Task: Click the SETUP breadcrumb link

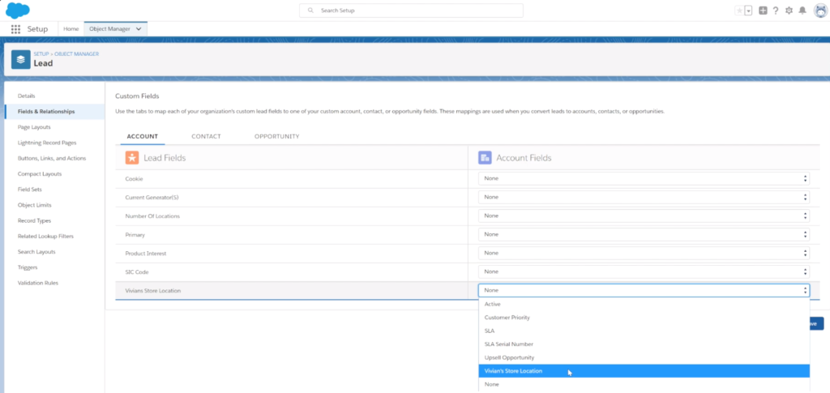Action: pyautogui.click(x=41, y=53)
